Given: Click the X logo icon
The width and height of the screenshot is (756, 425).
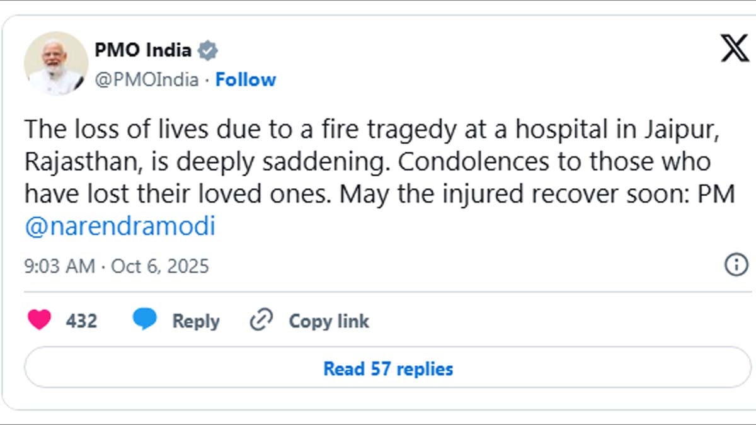Looking at the screenshot, I should (734, 48).
